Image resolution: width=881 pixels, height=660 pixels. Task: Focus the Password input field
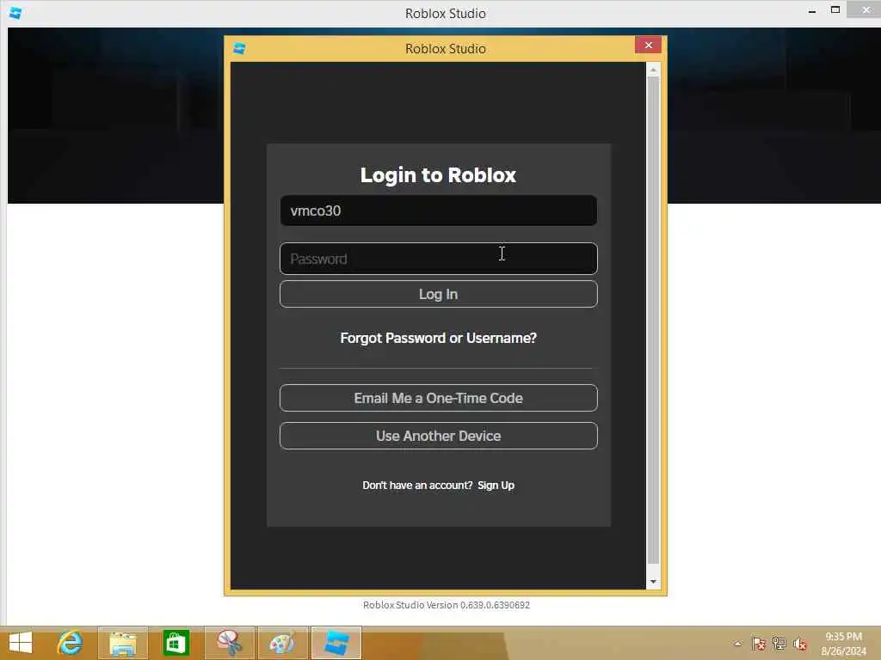[x=438, y=259]
